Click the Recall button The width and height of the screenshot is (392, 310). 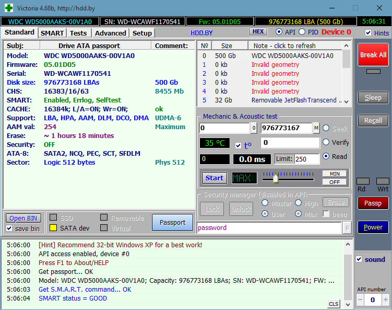click(x=373, y=121)
